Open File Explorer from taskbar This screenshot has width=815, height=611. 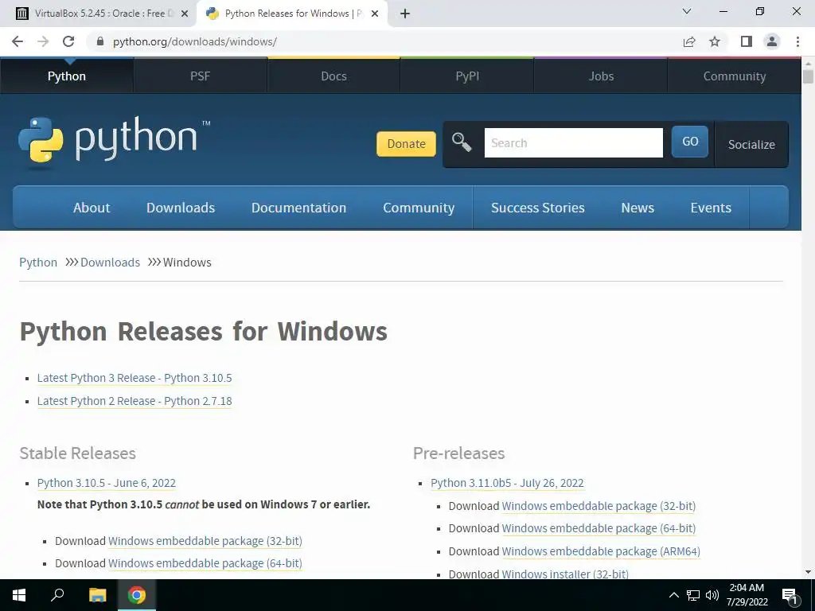(x=97, y=595)
